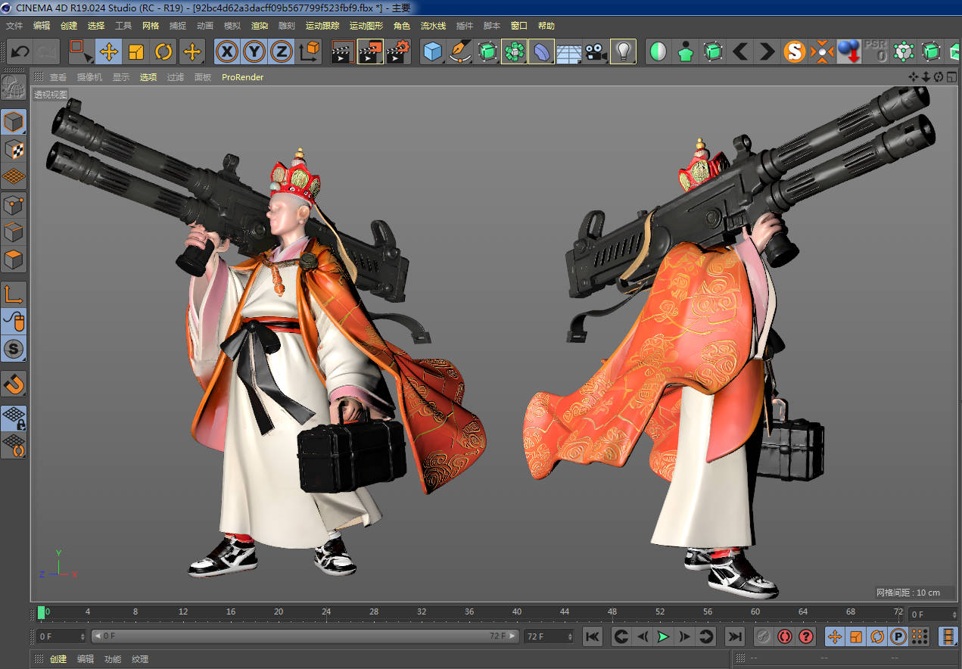Click 创建 in the material manager
The width and height of the screenshot is (962, 669).
(x=58, y=659)
